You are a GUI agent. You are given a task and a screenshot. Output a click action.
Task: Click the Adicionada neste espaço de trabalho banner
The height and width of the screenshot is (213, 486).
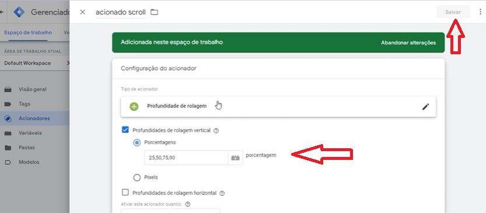(x=278, y=43)
